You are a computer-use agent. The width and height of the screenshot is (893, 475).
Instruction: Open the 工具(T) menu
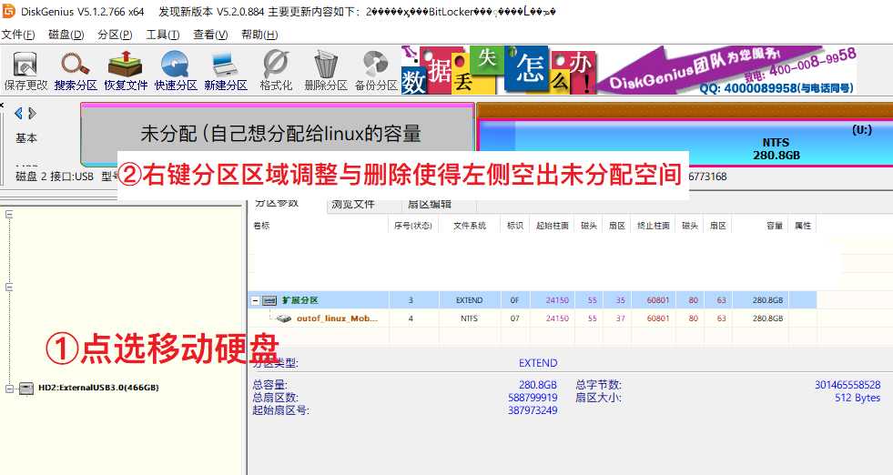163,35
